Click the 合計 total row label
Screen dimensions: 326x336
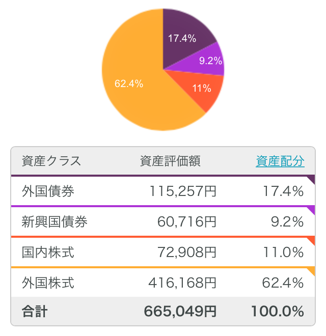pyautogui.click(x=35, y=311)
